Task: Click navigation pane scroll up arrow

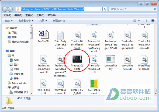Action: (x=31, y=26)
